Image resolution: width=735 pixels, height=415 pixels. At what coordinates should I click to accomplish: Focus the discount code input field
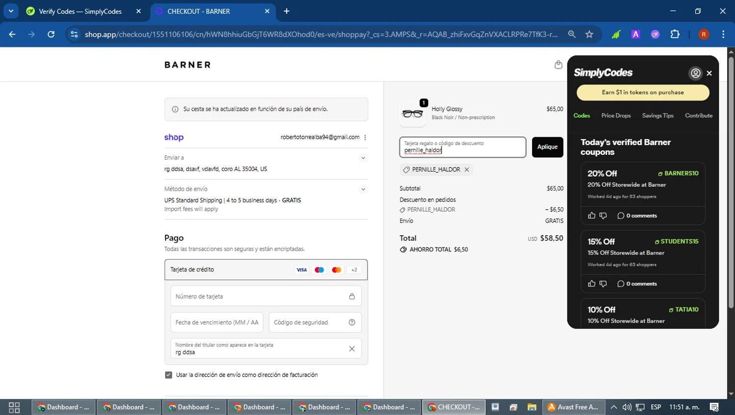tap(463, 147)
